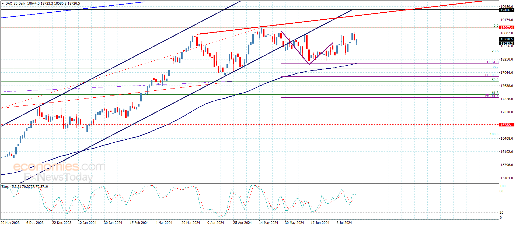Click the 17 Jun 2024 date label

[x=320, y=223]
